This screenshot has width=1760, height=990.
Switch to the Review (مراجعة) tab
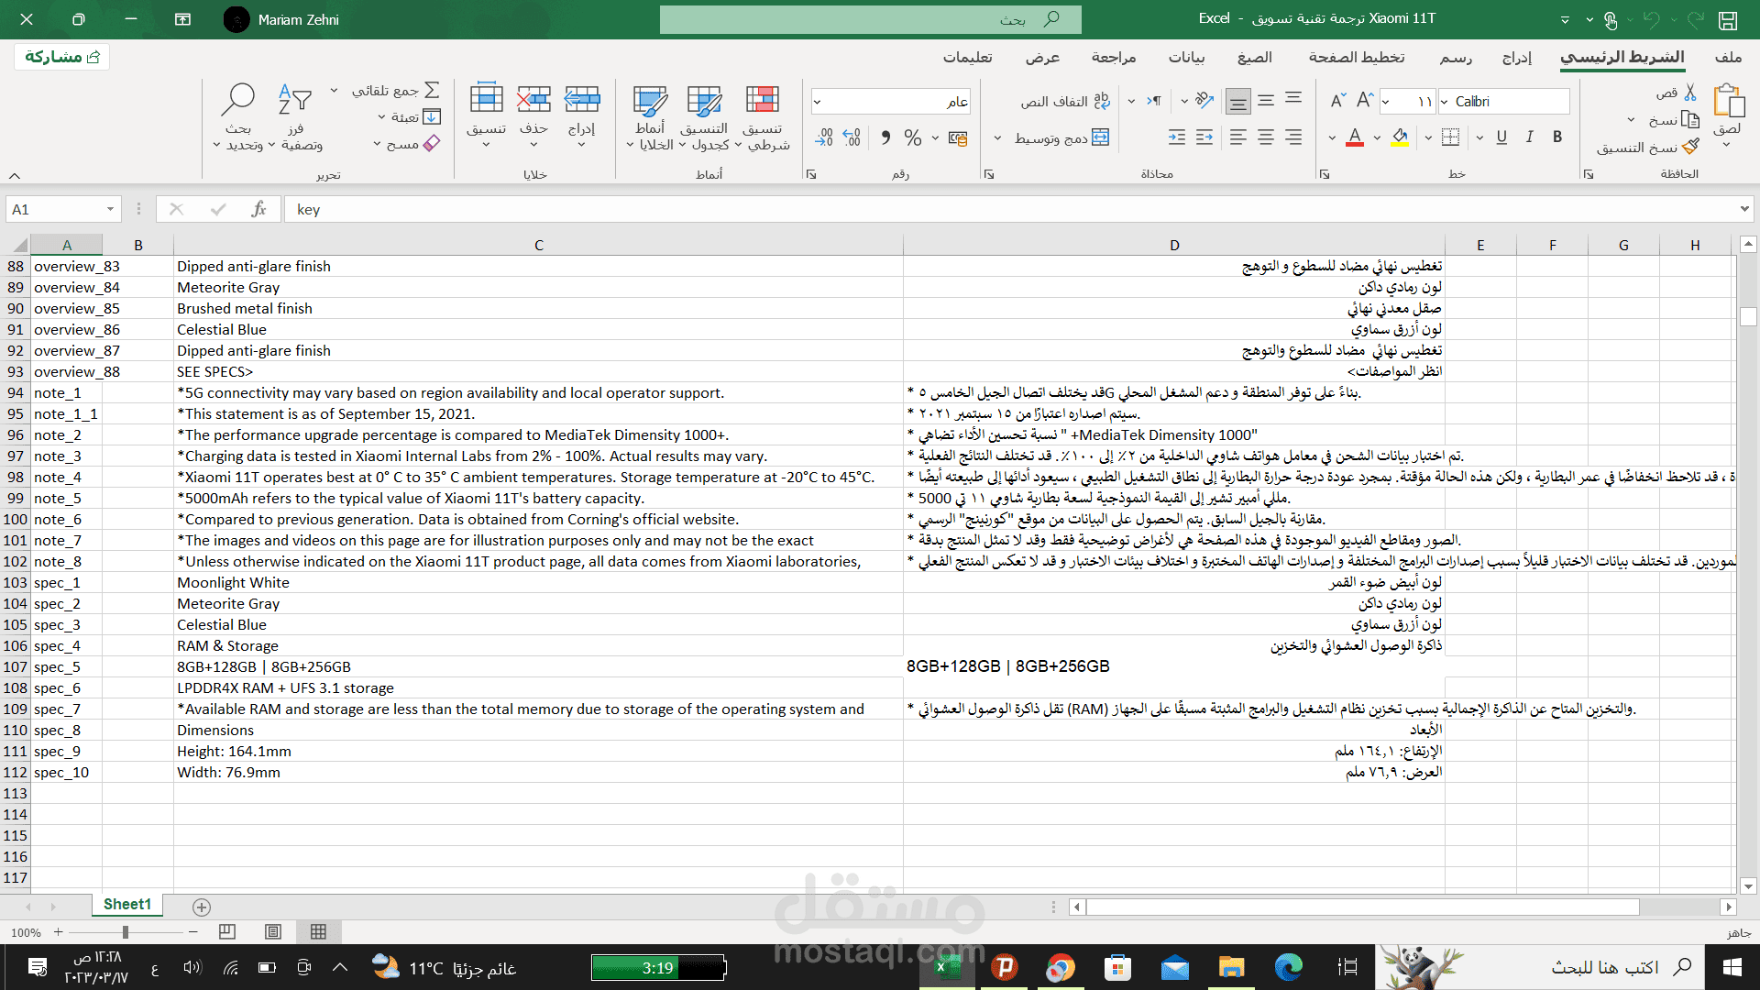(x=1114, y=57)
